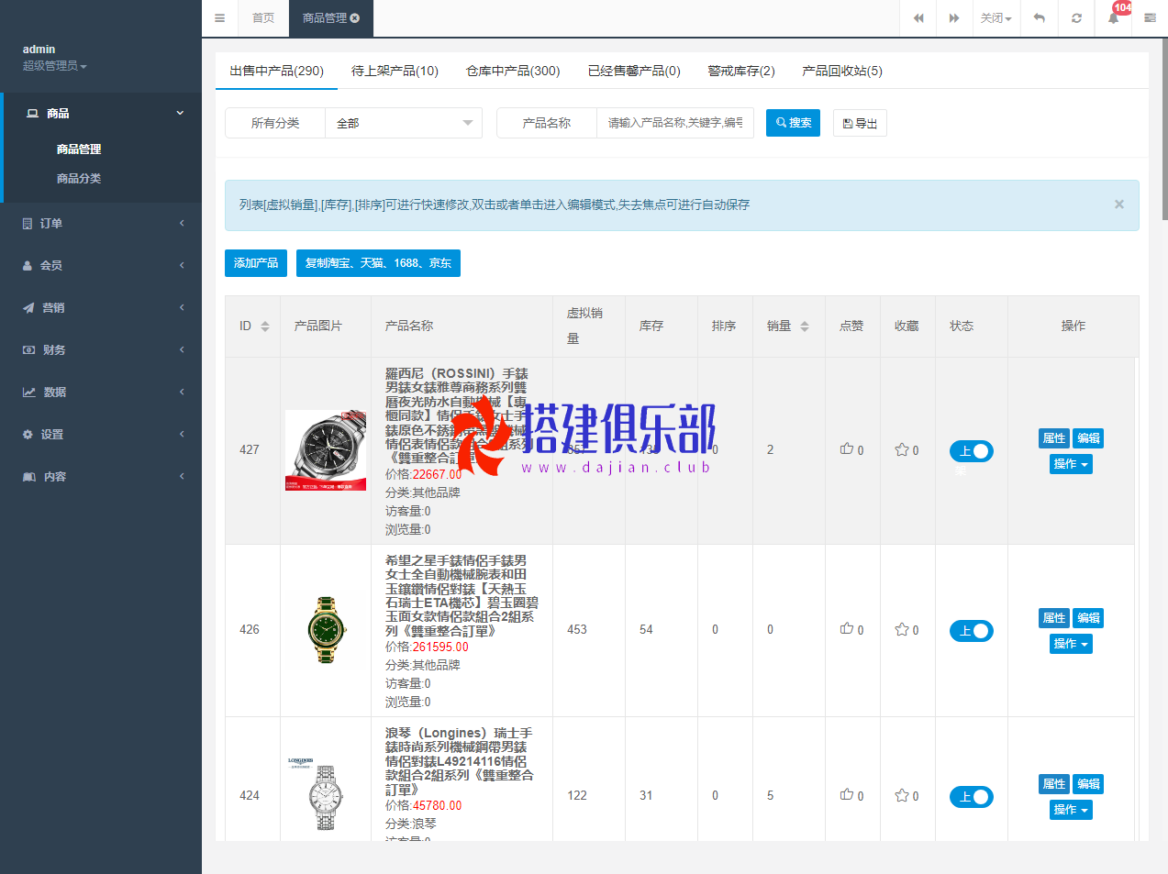Screen dimensions: 1168x874
Task: Refresh the page with the reload icon
Action: pyautogui.click(x=1076, y=18)
